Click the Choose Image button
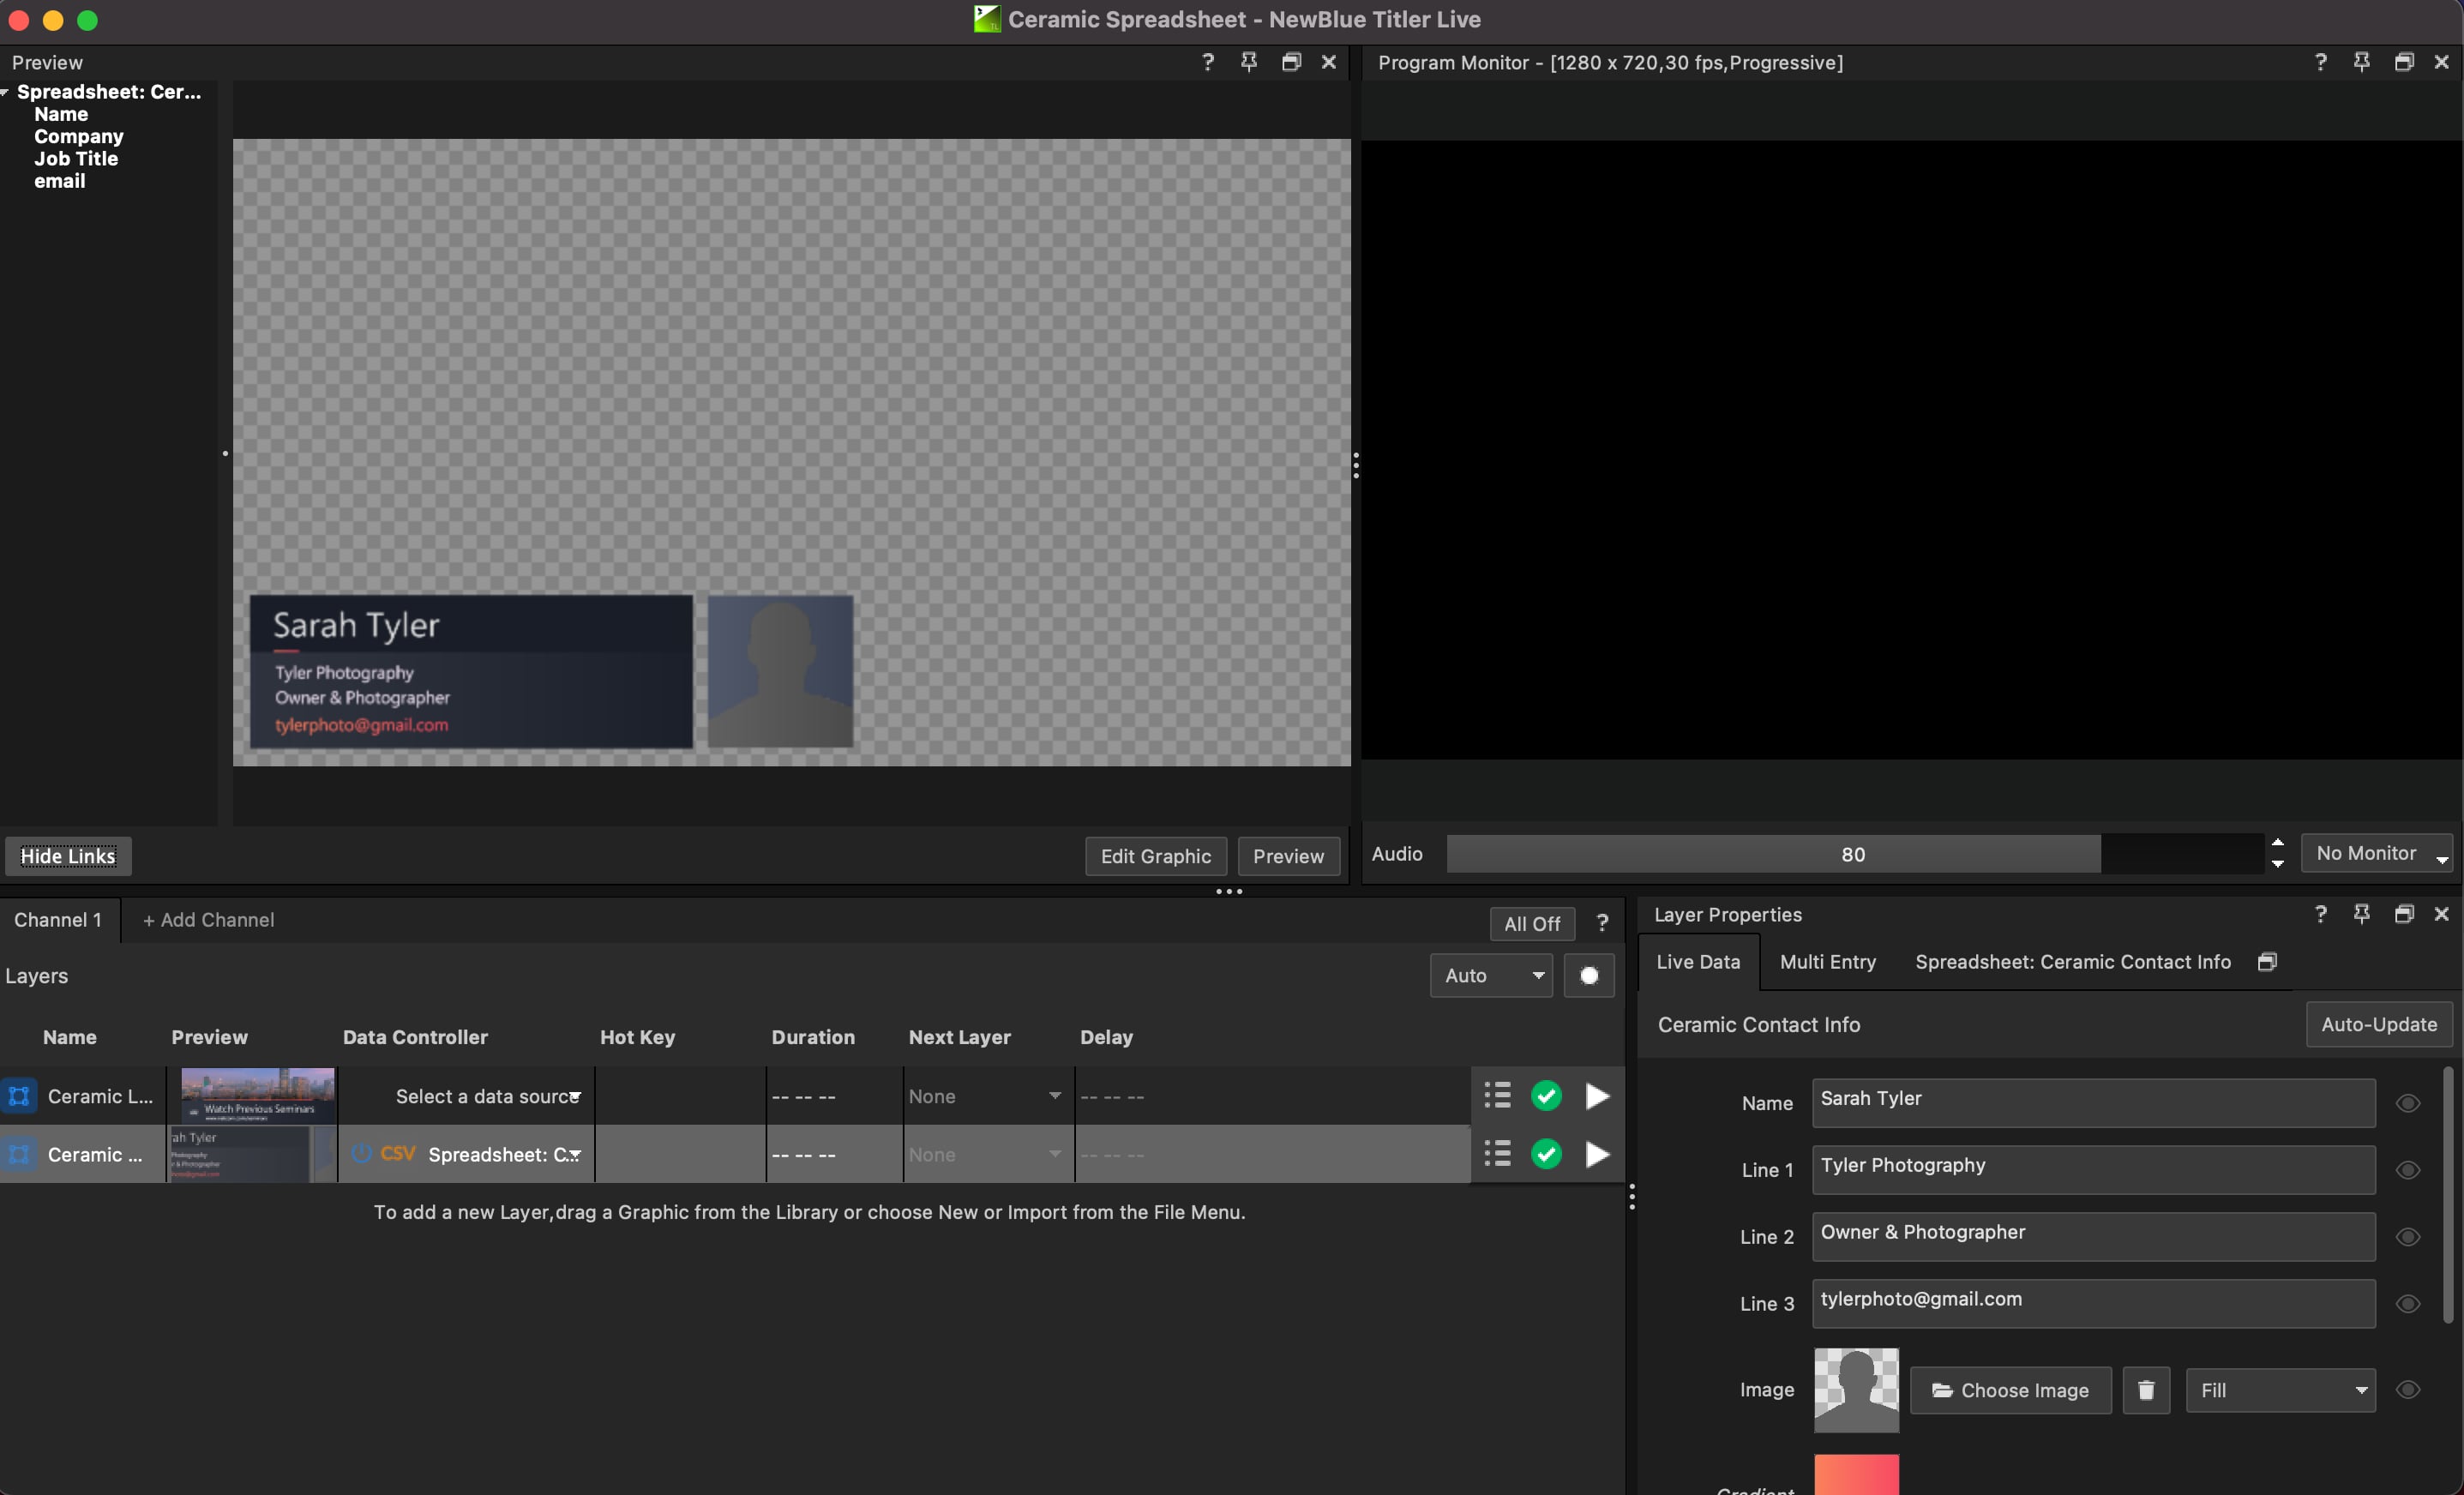The width and height of the screenshot is (2464, 1495). click(2010, 1390)
